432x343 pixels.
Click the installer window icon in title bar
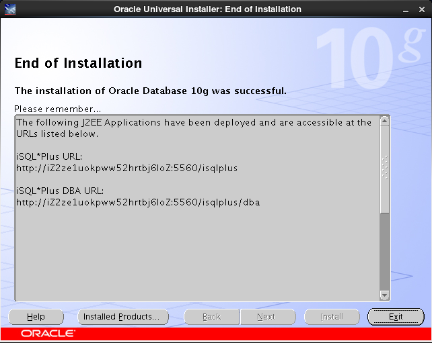10,9
